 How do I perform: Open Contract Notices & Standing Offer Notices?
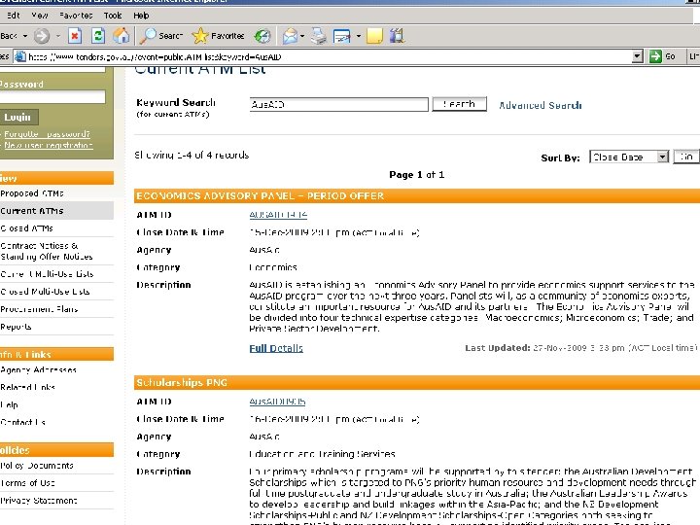point(47,251)
